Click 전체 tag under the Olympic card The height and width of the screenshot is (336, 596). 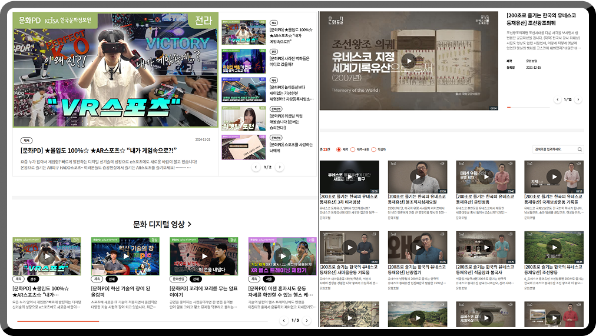tap(112, 279)
